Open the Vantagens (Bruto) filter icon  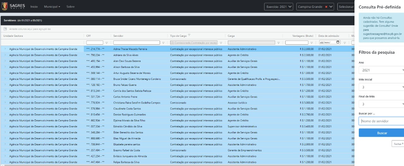(x=312, y=43)
